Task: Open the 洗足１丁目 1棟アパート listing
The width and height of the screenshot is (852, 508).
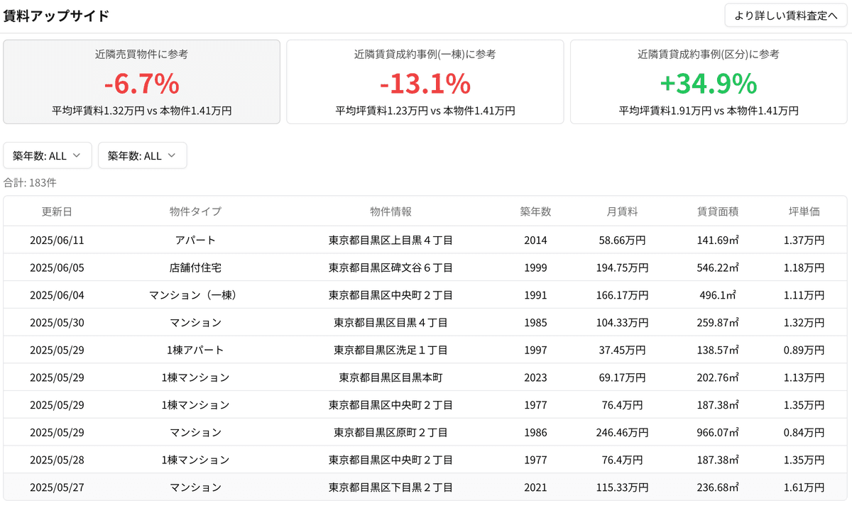Action: (x=390, y=350)
